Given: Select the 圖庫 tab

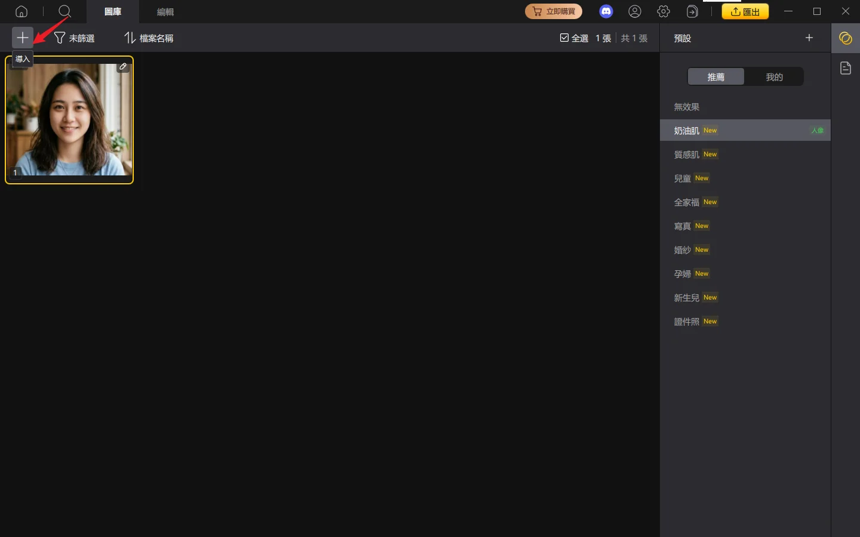Looking at the screenshot, I should click(x=113, y=12).
